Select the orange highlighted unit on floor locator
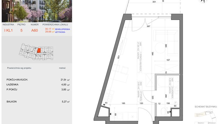 (38, 50)
